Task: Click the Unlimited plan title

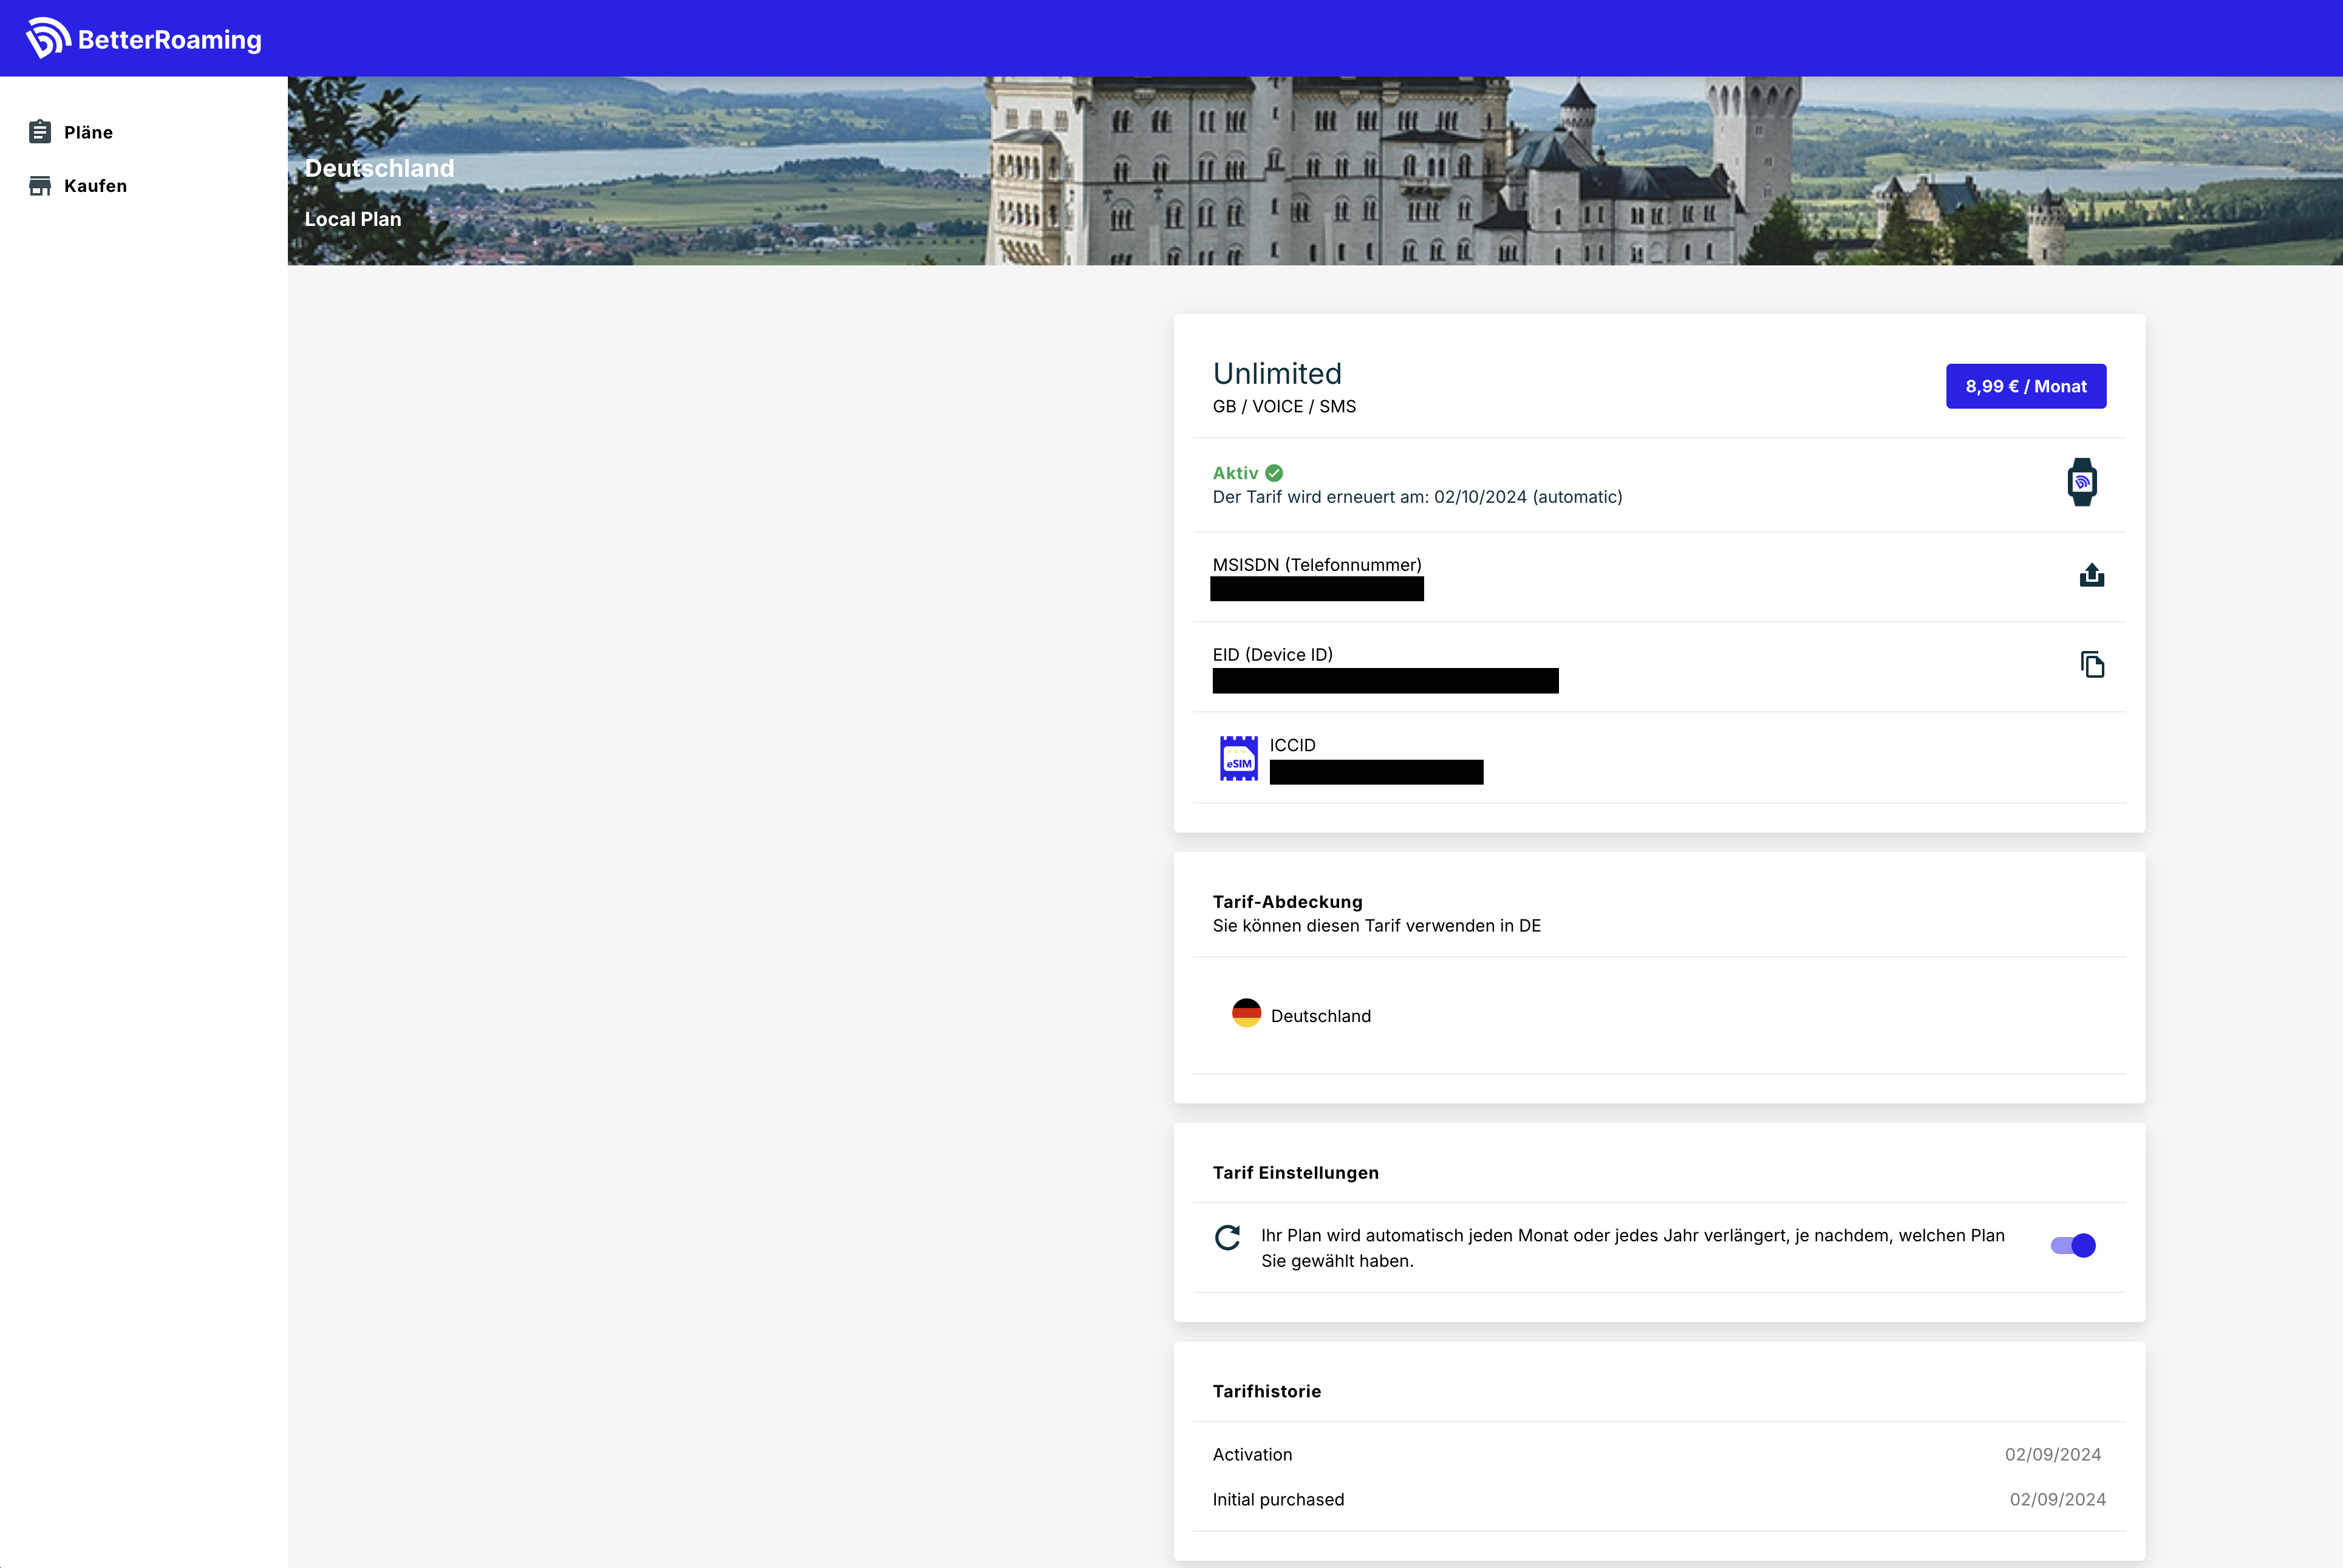Action: [1277, 374]
